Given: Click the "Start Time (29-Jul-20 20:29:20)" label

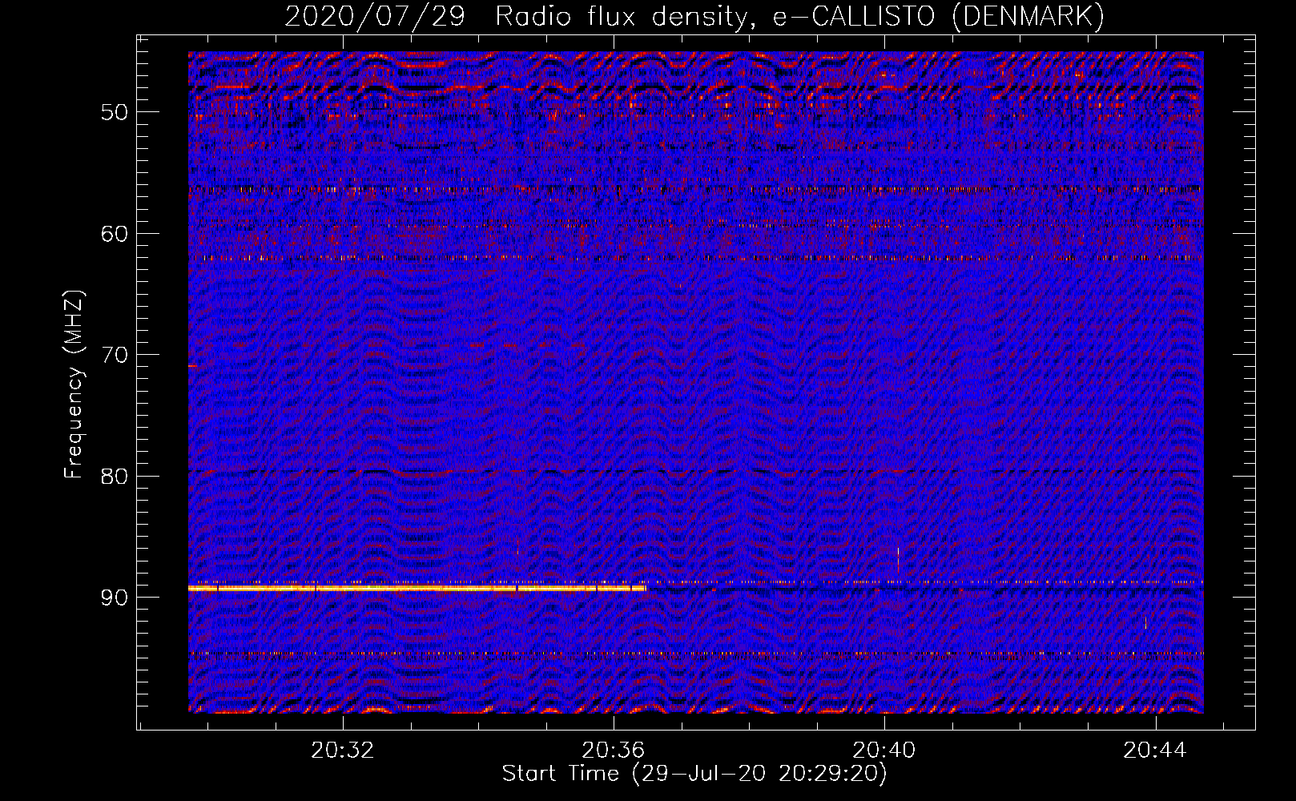Looking at the screenshot, I should [694, 774].
